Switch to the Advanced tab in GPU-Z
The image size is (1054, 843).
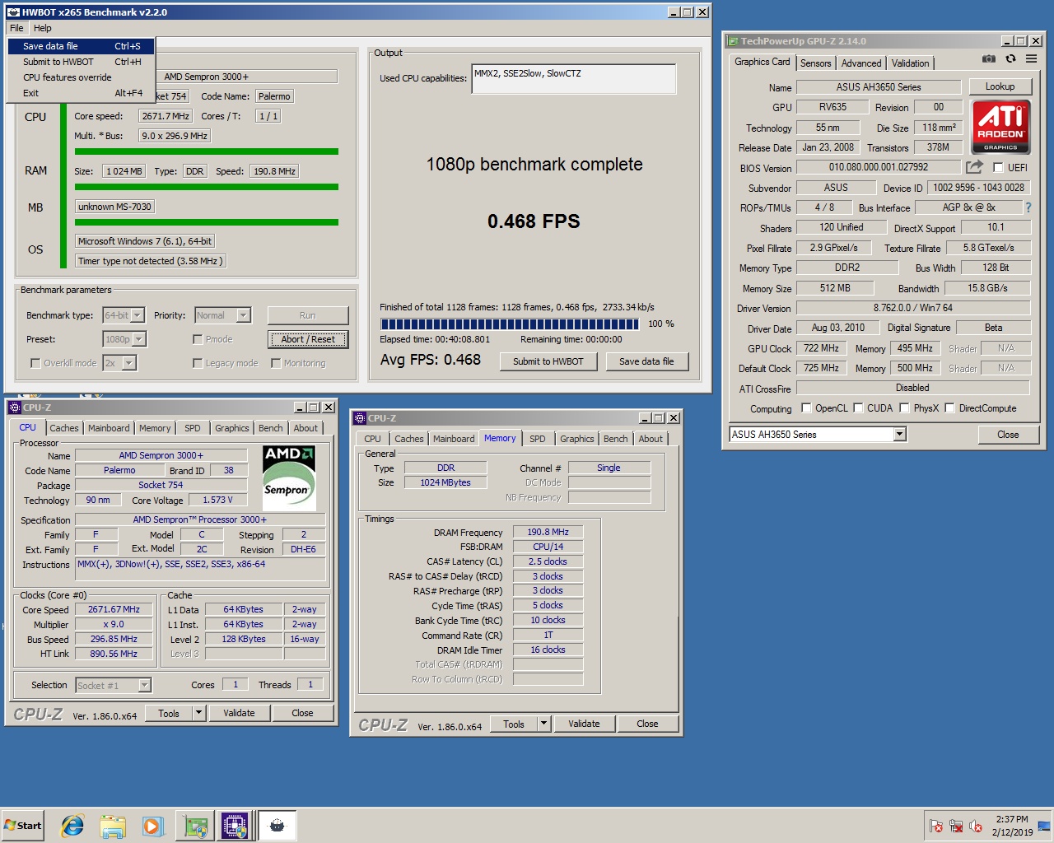click(x=861, y=63)
